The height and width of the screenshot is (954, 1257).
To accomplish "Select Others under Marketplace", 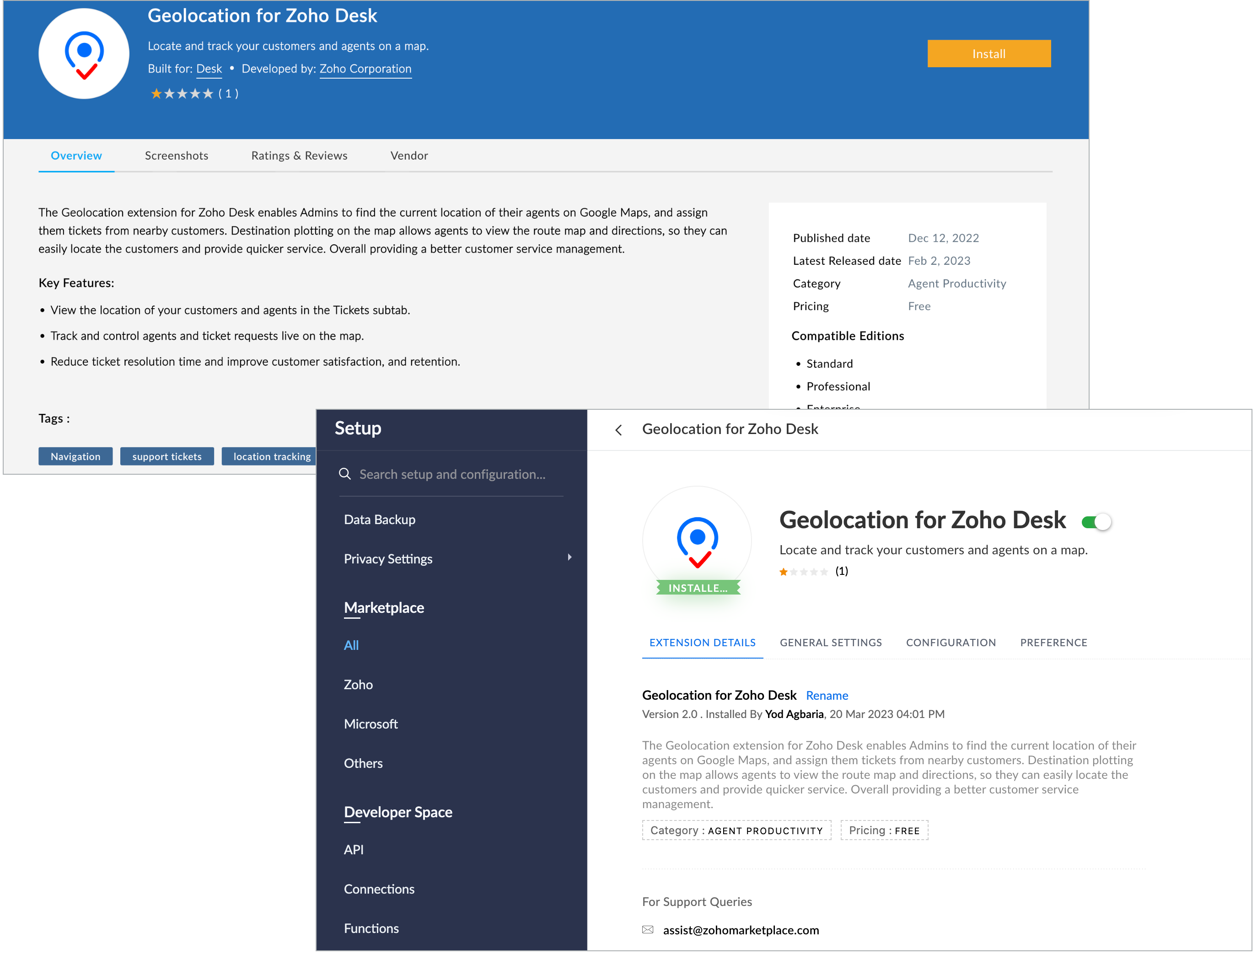I will tap(363, 763).
